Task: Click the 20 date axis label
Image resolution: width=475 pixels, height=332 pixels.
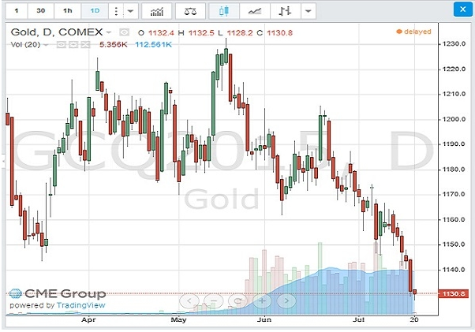Action: tap(414, 319)
